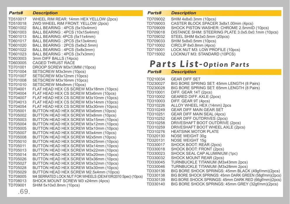Viewport: 290px width, 204px height.
Task: Click part number TD704001
Action: 17,89
